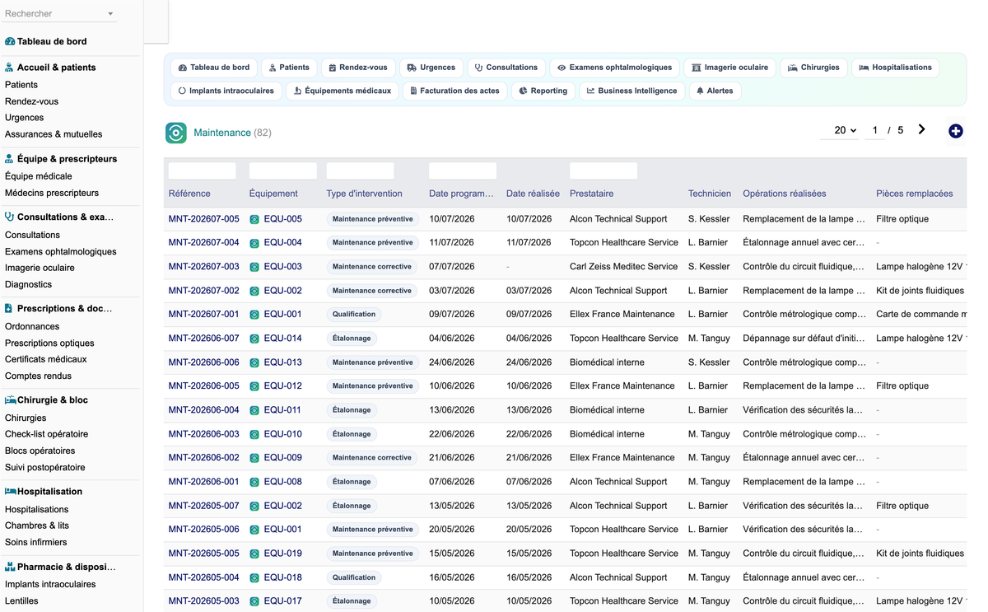This screenshot has width=988, height=612.
Task: Click the Type d'intervention filter field
Action: [x=361, y=171]
